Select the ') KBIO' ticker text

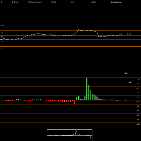(x=93, y=2)
